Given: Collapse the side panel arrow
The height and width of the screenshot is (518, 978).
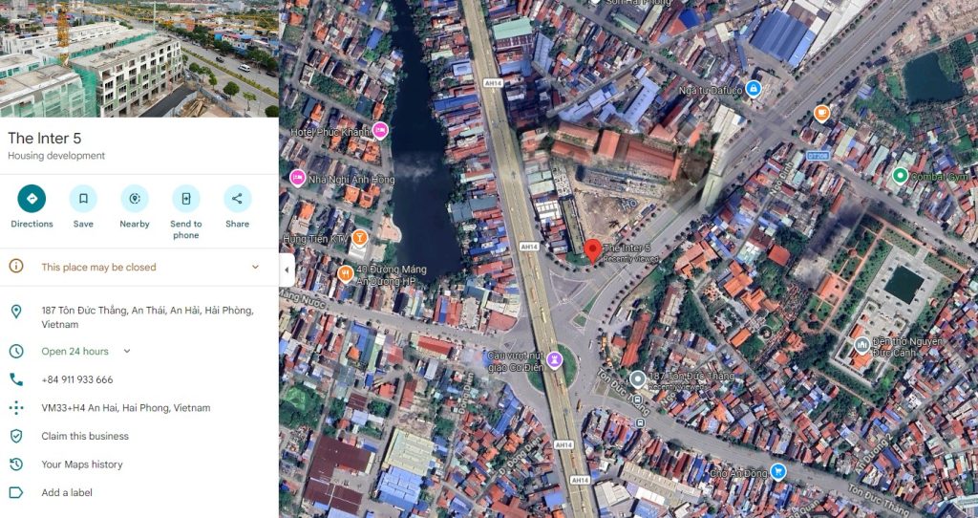Looking at the screenshot, I should pyautogui.click(x=287, y=270).
